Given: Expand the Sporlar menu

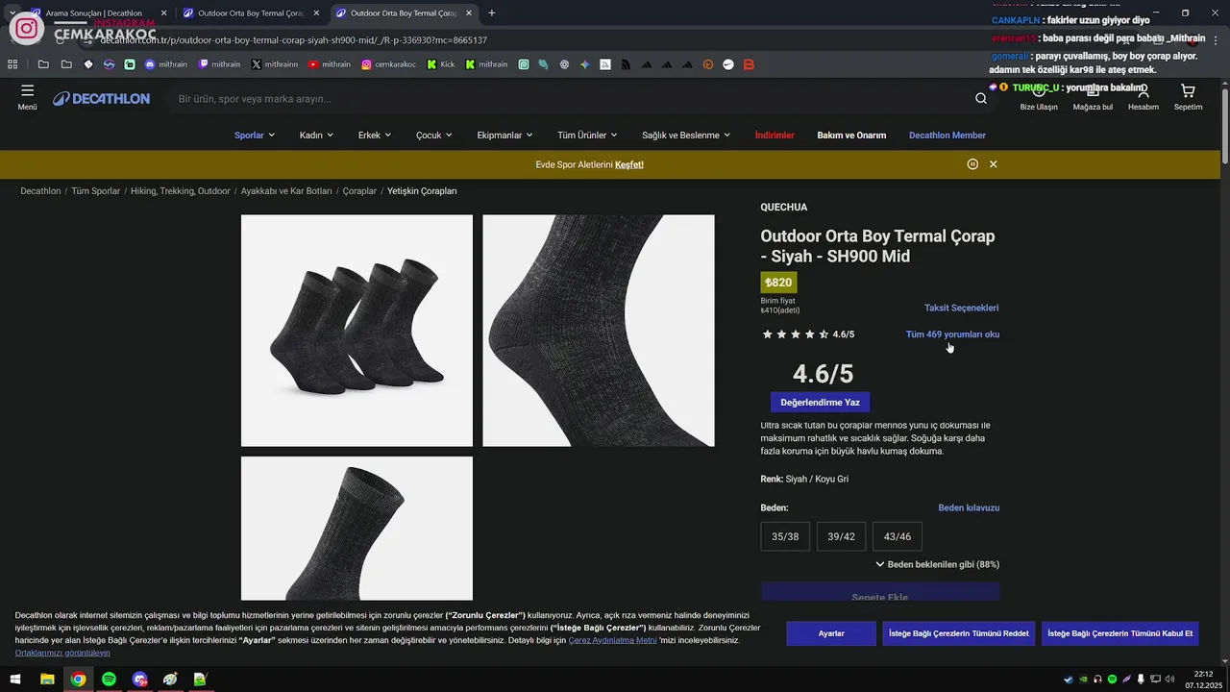Looking at the screenshot, I should pos(255,136).
